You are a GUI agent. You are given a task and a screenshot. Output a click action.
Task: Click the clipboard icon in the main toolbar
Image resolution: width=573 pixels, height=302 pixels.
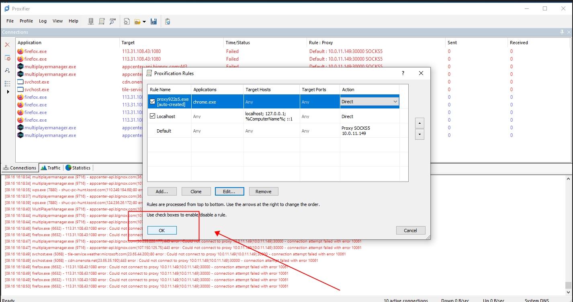168,21
